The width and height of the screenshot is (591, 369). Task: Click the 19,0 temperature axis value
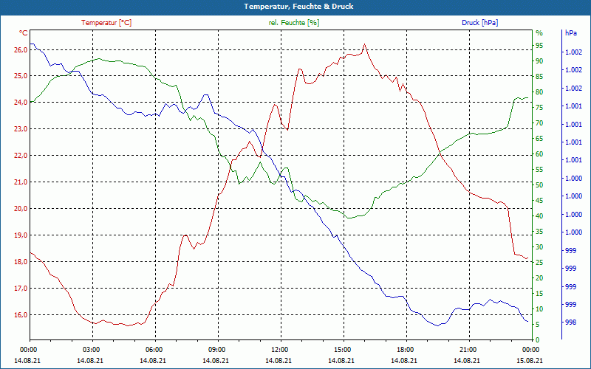(x=21, y=235)
